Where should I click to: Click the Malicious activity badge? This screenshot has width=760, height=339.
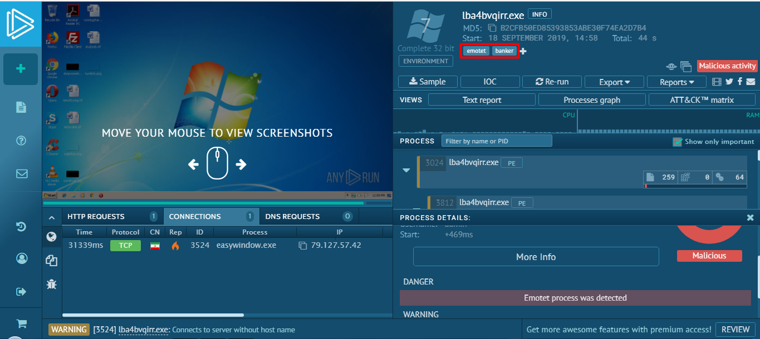pyautogui.click(x=727, y=66)
